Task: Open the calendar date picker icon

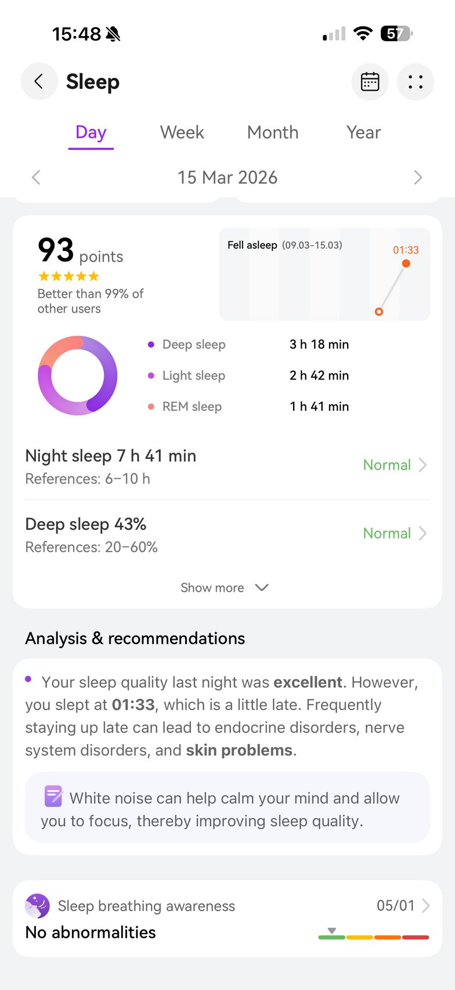Action: (x=370, y=82)
